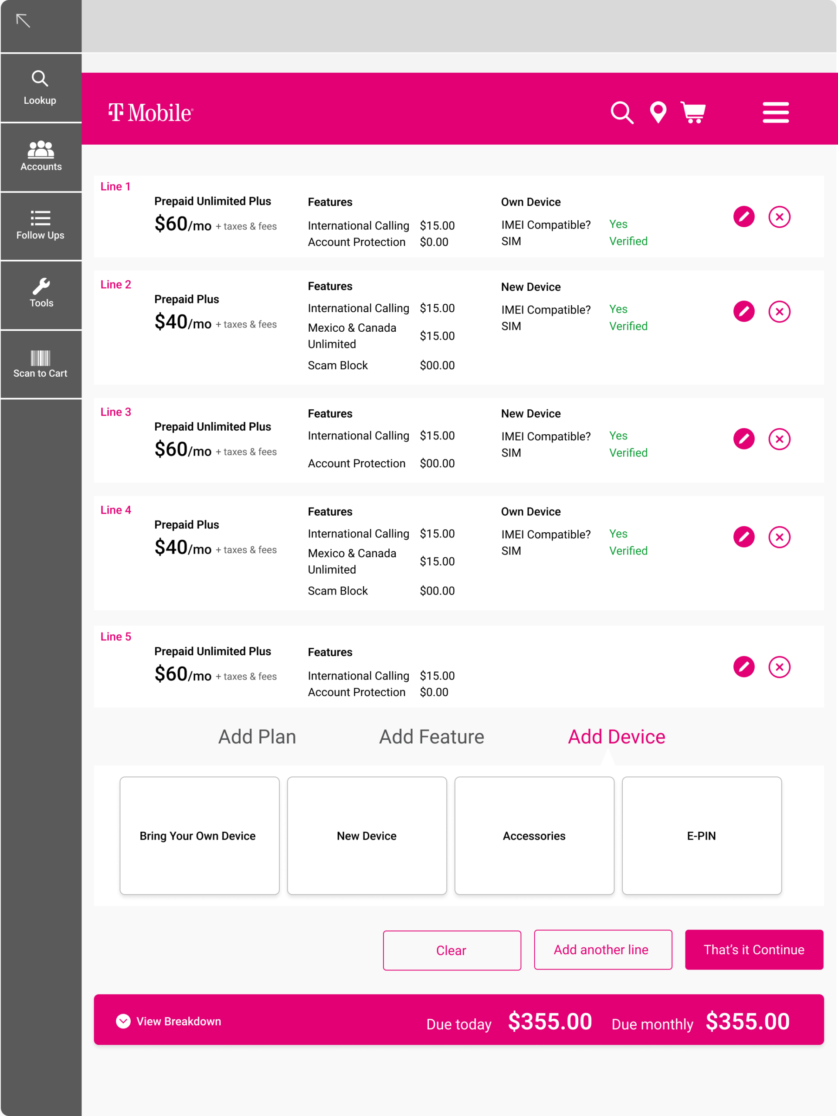Edit Line 1 with pencil icon
838x1116 pixels.
click(x=743, y=217)
